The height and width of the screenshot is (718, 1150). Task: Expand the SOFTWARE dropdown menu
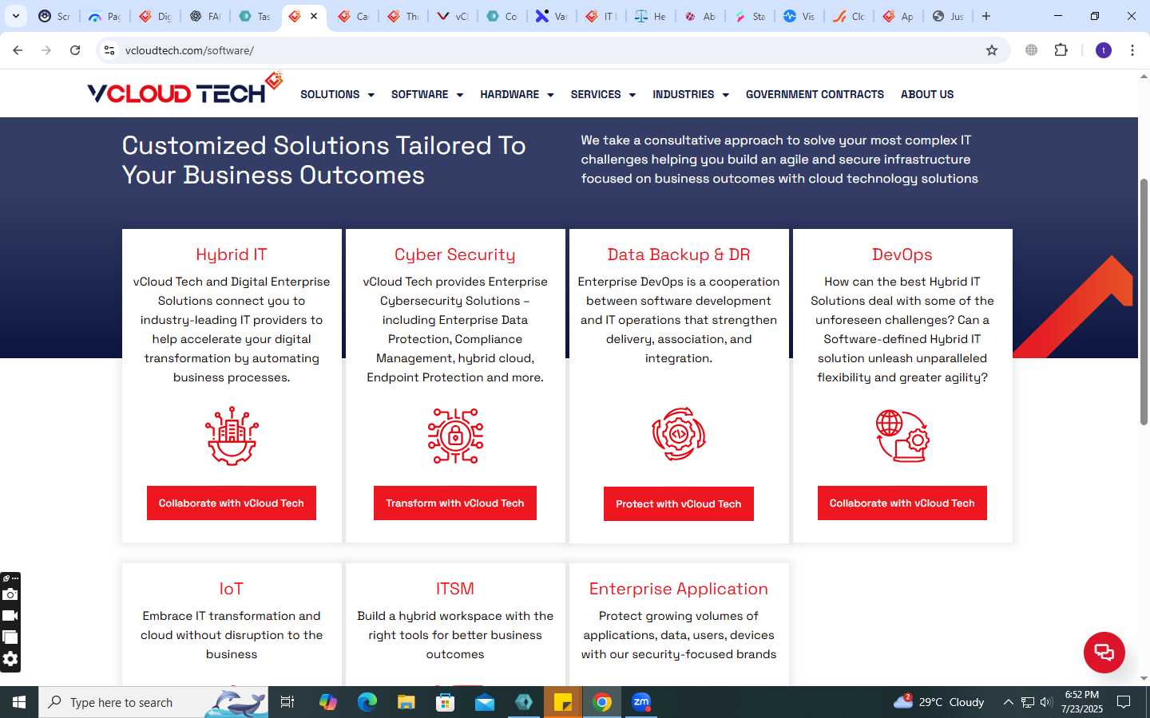coord(427,94)
